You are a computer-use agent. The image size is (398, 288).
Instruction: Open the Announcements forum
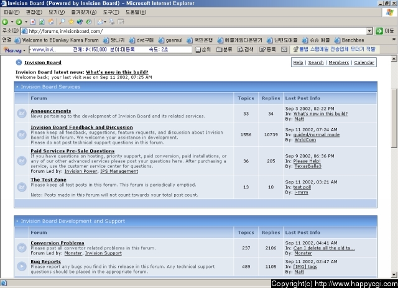51,111
